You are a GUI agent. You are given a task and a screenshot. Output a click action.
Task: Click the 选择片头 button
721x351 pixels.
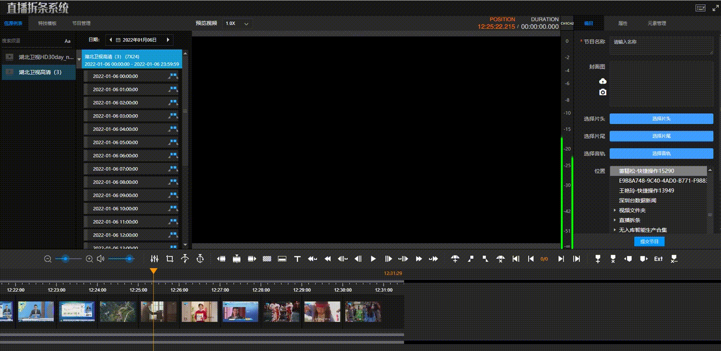click(661, 119)
